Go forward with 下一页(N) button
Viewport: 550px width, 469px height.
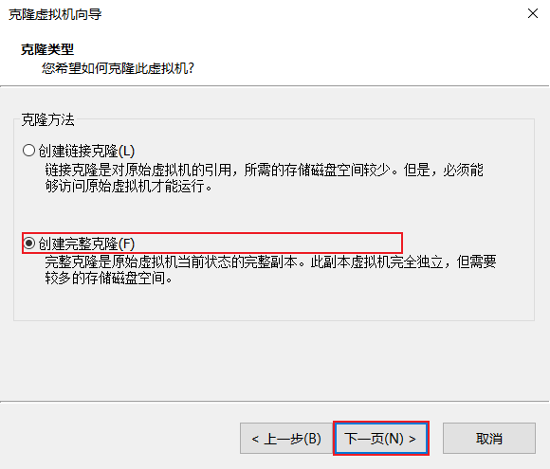381,438
